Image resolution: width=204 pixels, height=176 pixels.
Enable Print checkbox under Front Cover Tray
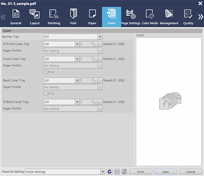pyautogui.click(x=45, y=72)
